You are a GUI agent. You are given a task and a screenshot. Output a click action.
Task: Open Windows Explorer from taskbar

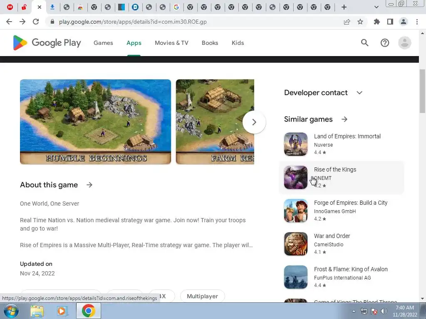(37, 311)
